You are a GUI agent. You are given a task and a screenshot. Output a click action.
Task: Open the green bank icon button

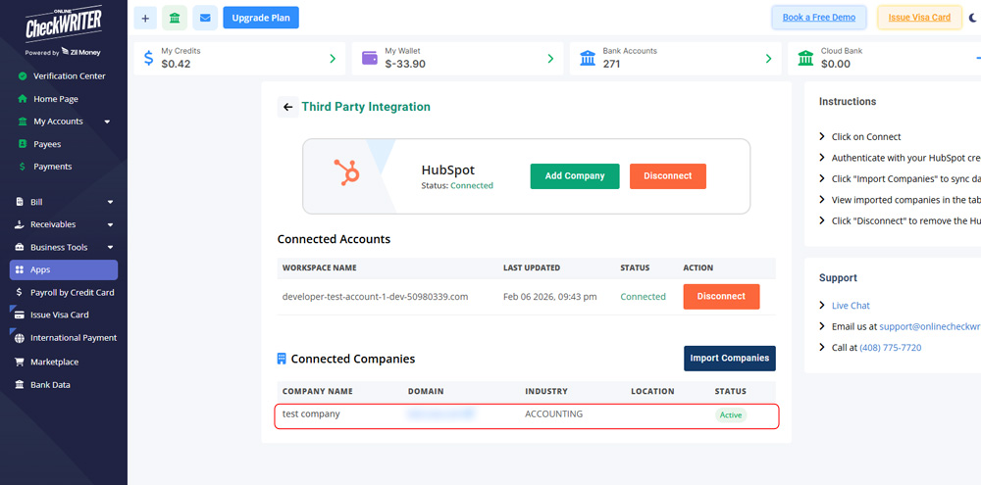pyautogui.click(x=175, y=18)
